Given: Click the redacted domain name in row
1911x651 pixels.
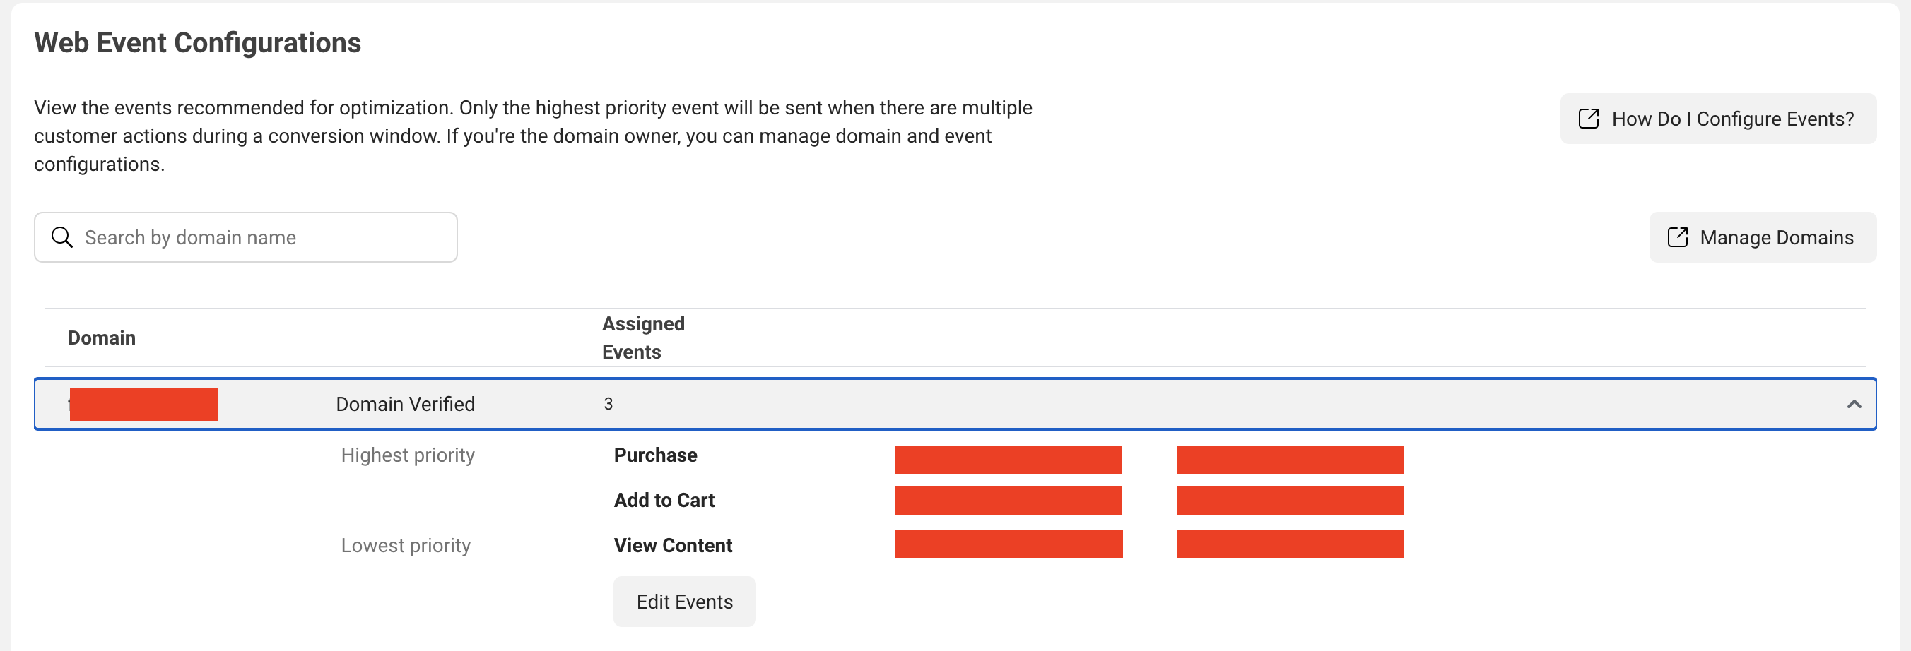Looking at the screenshot, I should 143,404.
